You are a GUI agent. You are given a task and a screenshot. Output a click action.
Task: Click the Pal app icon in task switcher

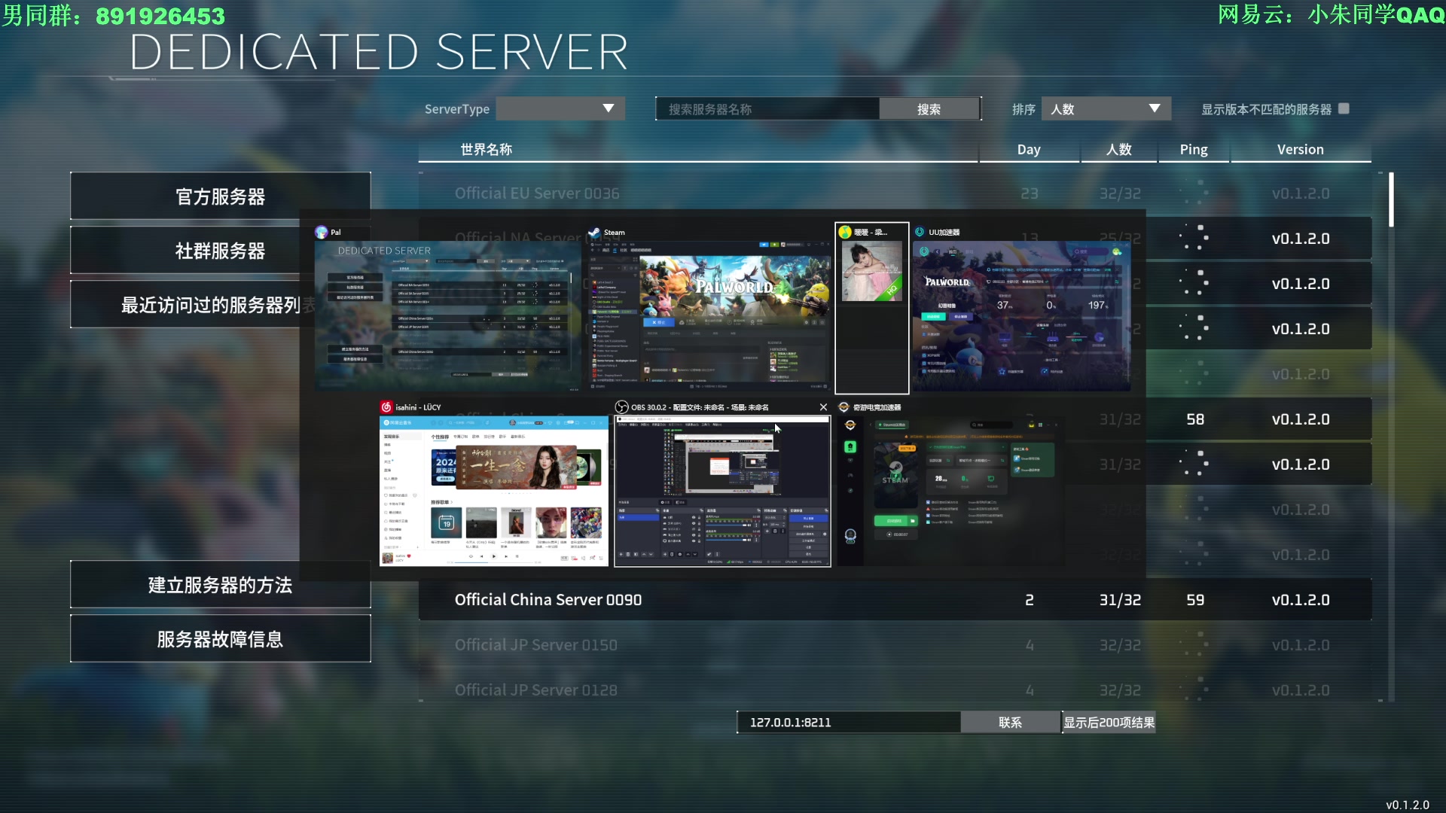[322, 232]
